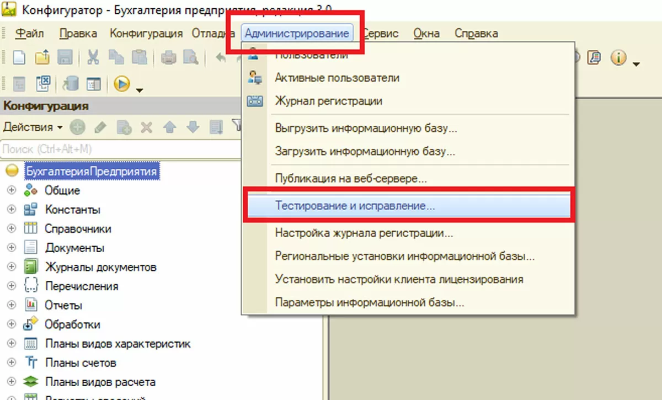
Task: Click the orange About info icon
Action: [619, 57]
